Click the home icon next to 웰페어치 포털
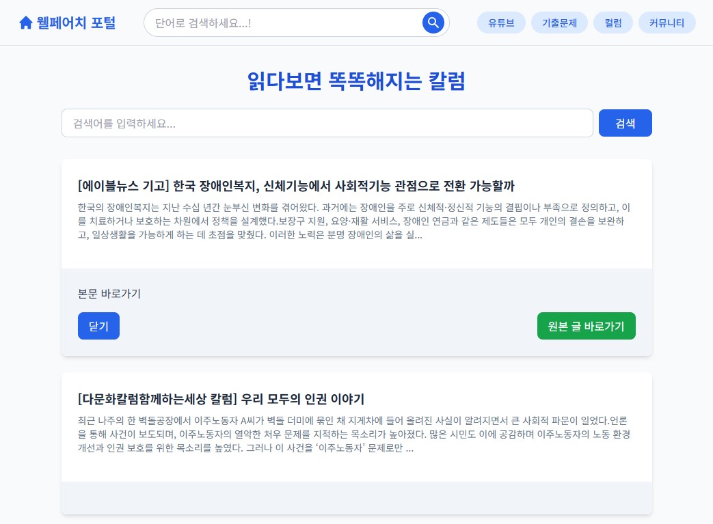 (26, 22)
